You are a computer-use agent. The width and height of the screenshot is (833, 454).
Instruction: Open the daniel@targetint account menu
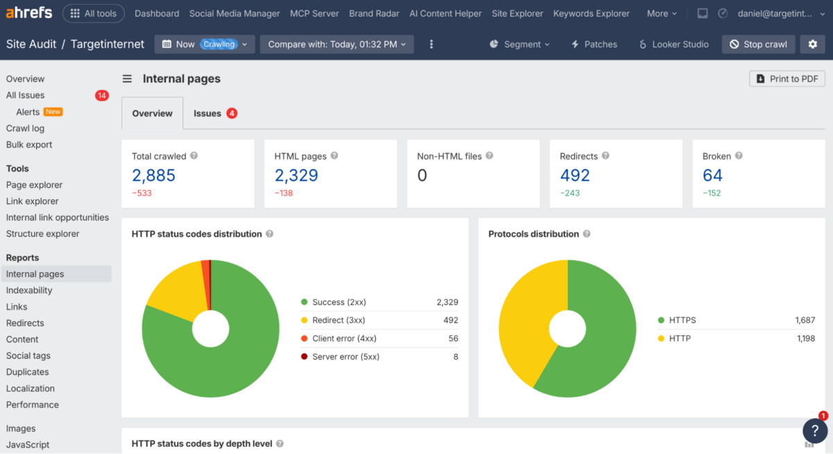[781, 13]
